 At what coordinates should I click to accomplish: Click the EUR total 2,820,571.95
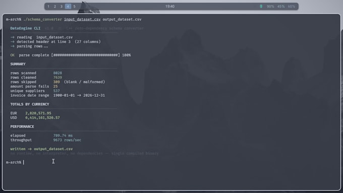point(38,113)
